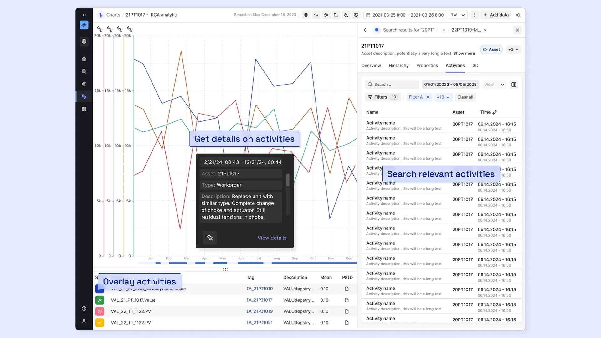Open P&ID document icon for VAL_21_PT_1017.Value

coord(347,300)
